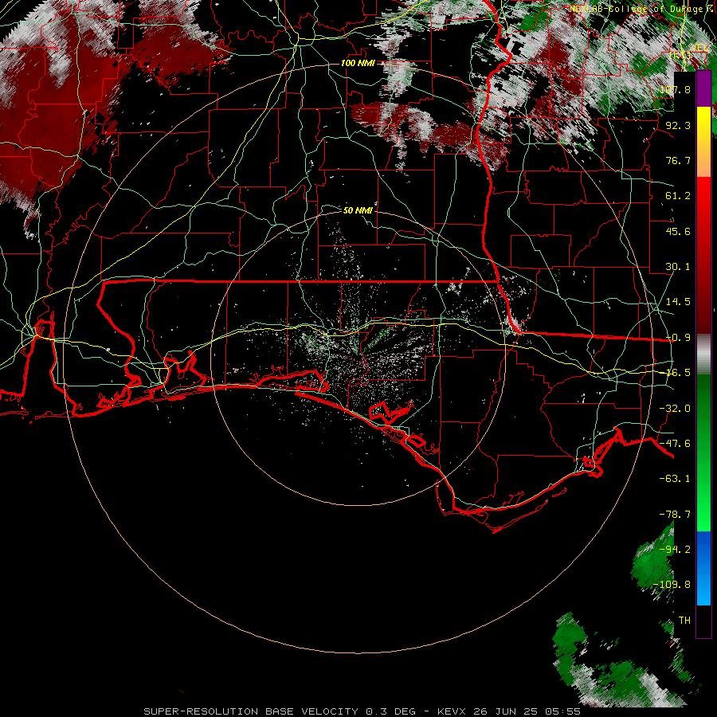The height and width of the screenshot is (717, 717).
Task: Click the -47.6 velocity scale value
Action: 675,444
